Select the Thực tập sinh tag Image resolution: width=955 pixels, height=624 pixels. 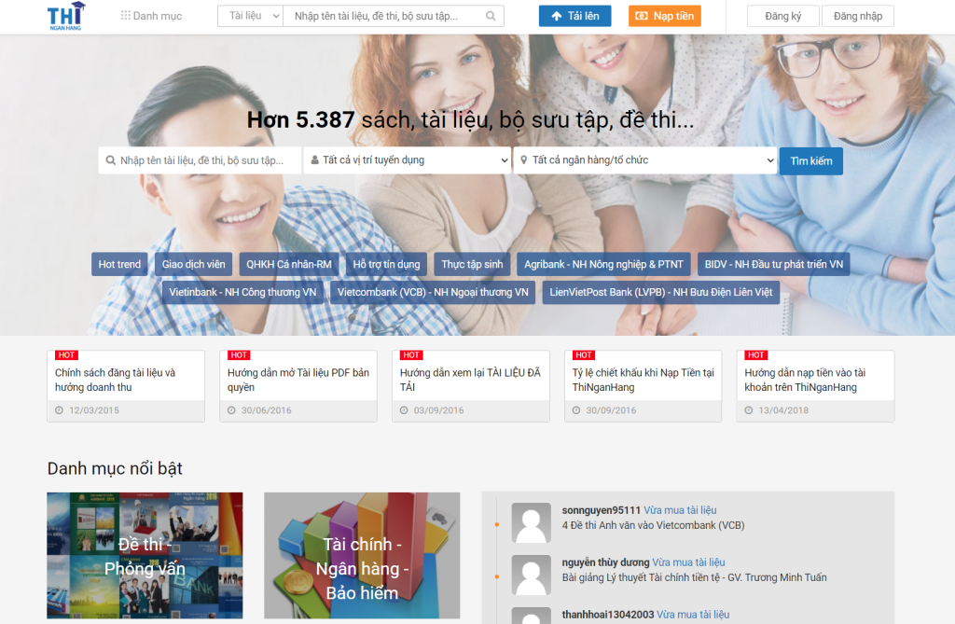472,264
